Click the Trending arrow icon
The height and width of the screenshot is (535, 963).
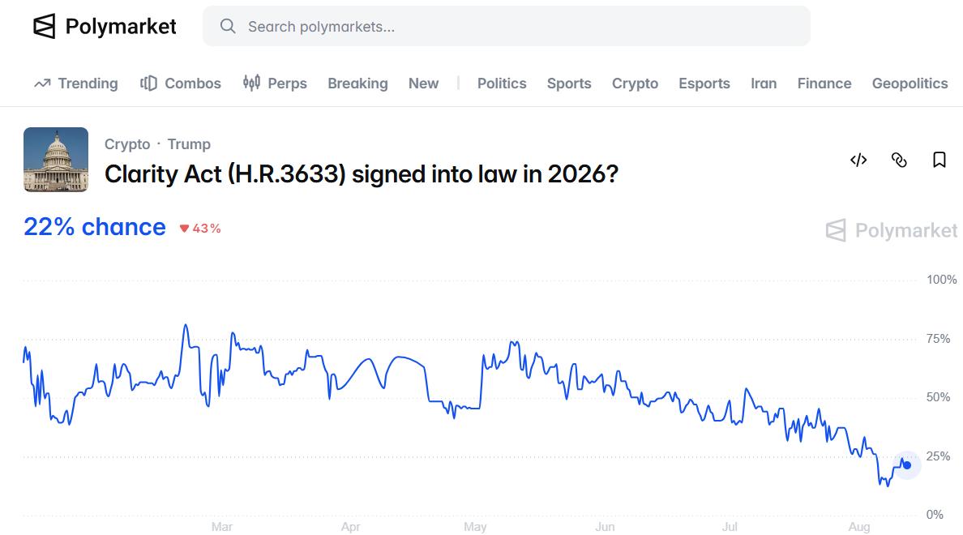pos(42,83)
